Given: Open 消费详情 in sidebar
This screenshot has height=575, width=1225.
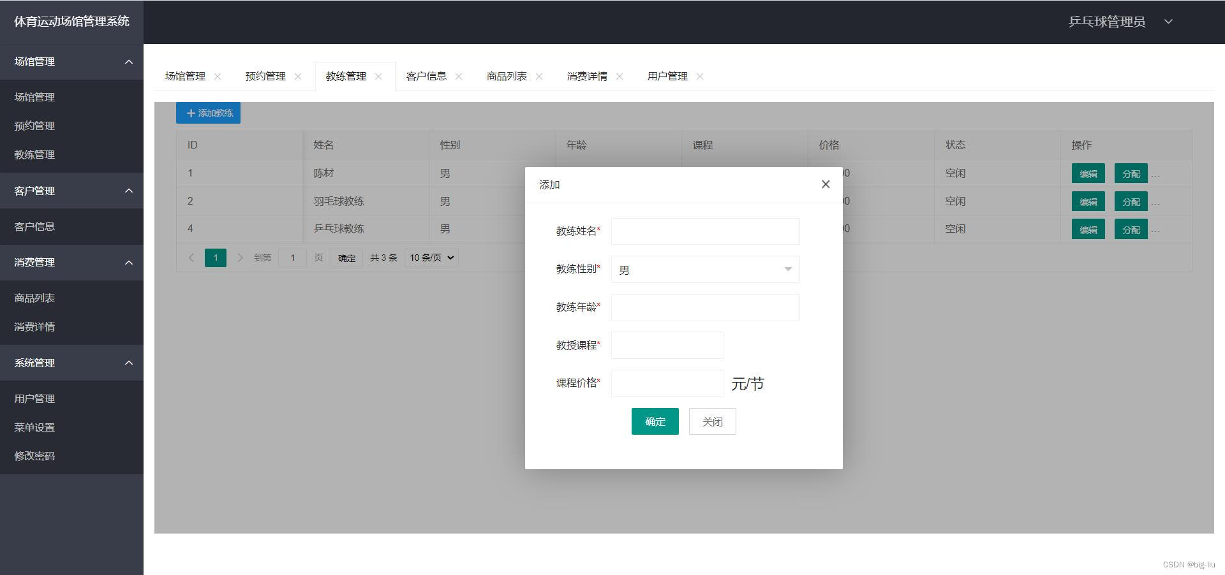Looking at the screenshot, I should point(71,326).
